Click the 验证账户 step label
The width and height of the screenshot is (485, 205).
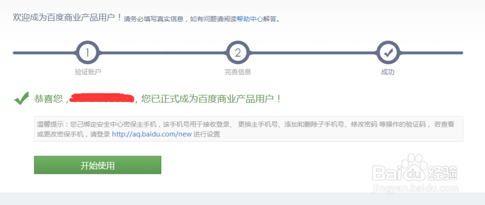(88, 72)
